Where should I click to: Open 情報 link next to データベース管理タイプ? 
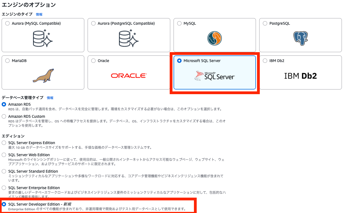(50, 98)
